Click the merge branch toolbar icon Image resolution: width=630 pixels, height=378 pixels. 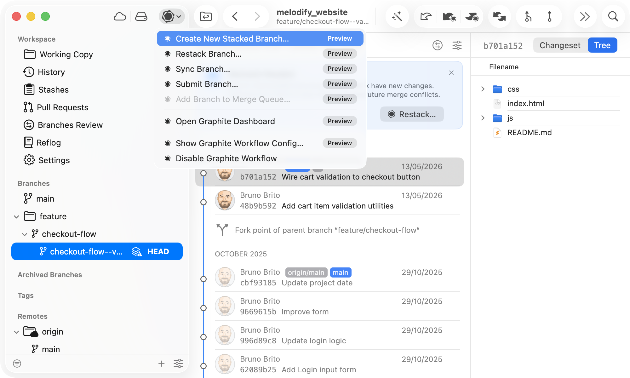coord(528,16)
